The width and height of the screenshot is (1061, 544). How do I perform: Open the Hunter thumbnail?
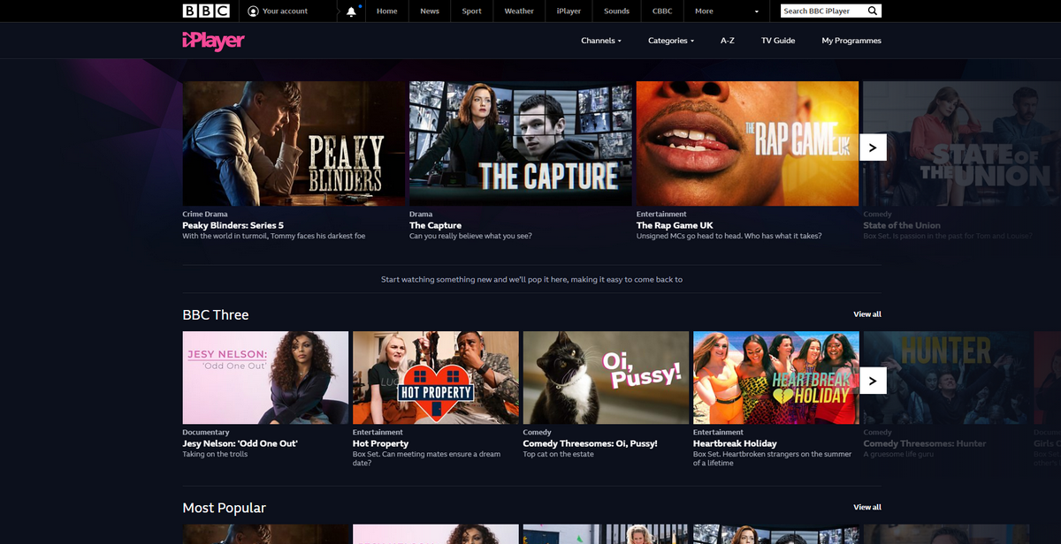pyautogui.click(x=946, y=378)
